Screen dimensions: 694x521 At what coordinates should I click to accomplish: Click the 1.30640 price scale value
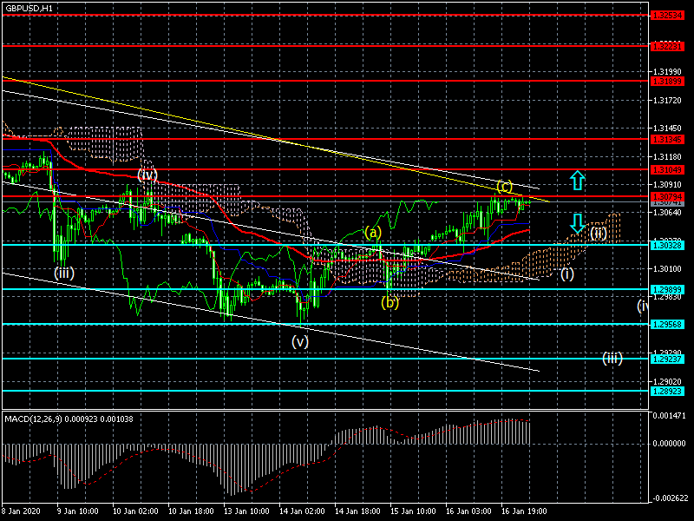click(667, 212)
